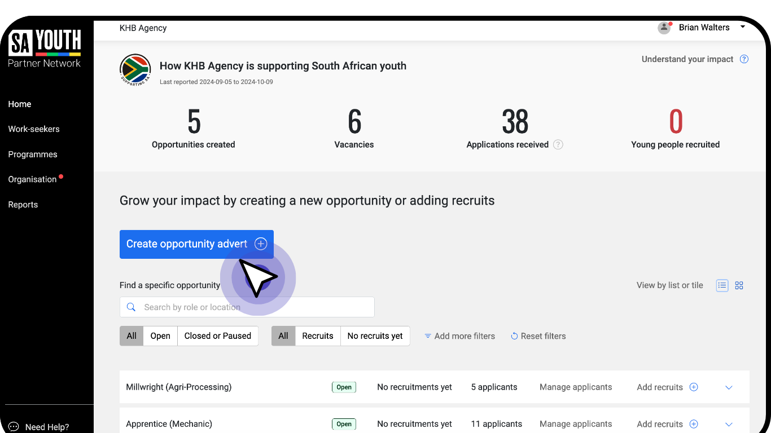The image size is (771, 433).
Task: Click Manage applicants for Millwright
Action: 576,387
